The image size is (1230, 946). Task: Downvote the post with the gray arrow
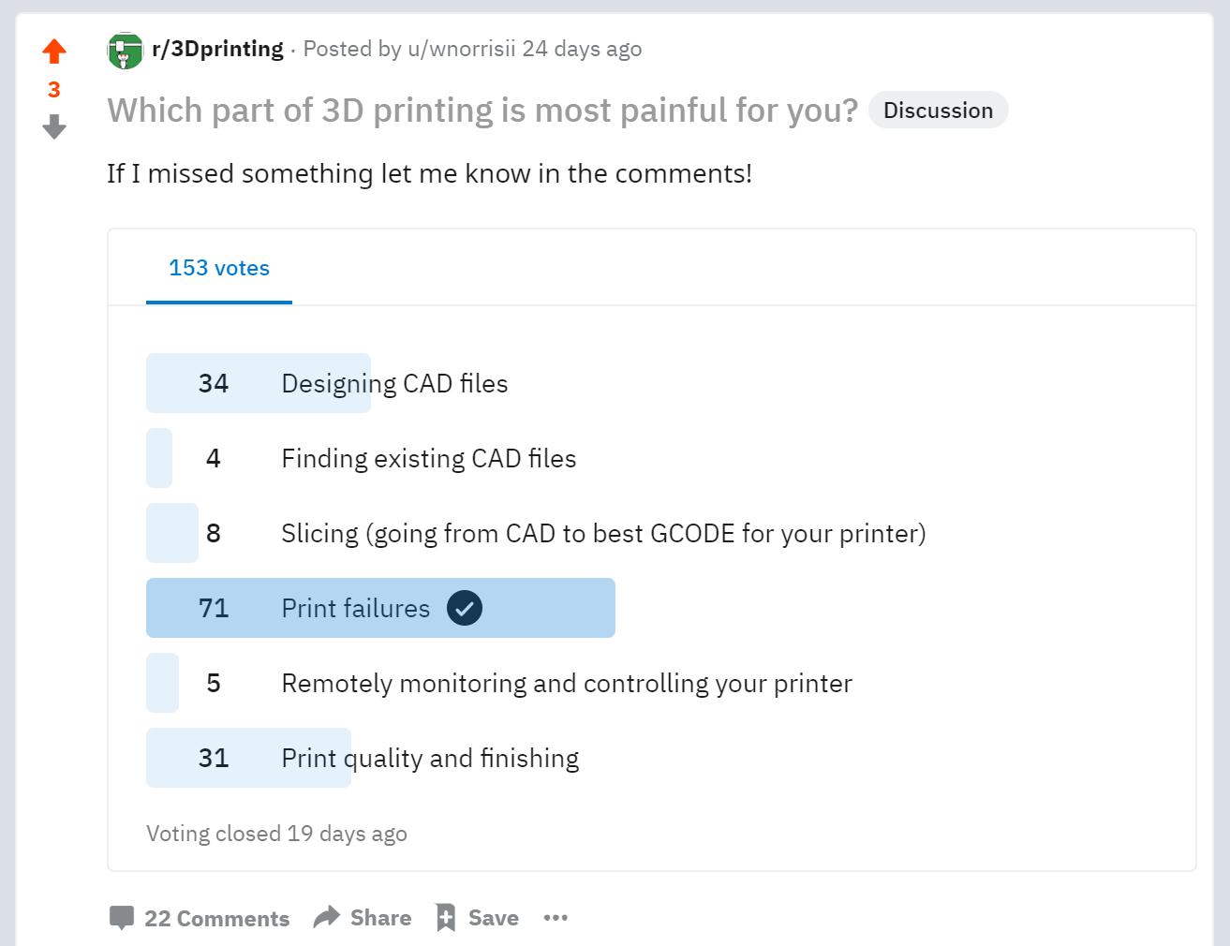pos(54,126)
